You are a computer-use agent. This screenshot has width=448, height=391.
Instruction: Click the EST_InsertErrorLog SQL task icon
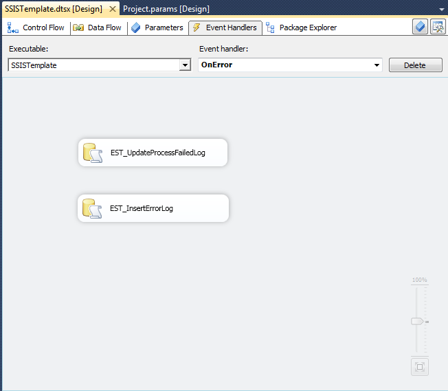pos(92,209)
